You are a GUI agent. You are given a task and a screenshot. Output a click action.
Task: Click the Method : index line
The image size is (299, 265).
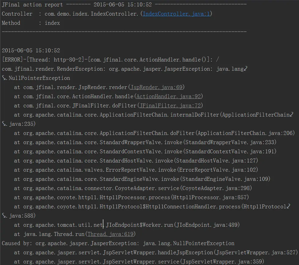click(31, 23)
